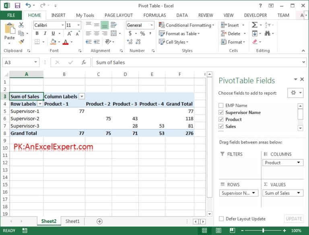Click Conditional Formatting button

[x=186, y=25]
